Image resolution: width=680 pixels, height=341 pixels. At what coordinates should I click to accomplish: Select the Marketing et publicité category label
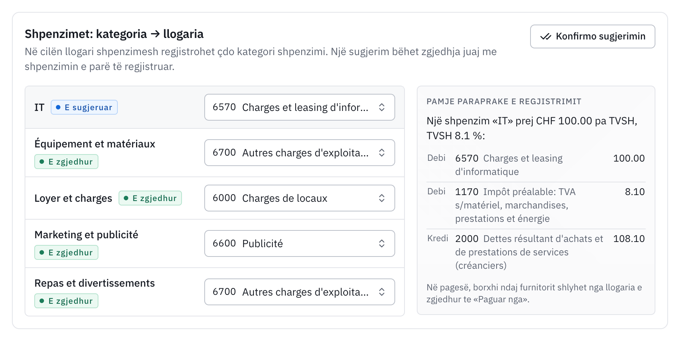pos(86,235)
